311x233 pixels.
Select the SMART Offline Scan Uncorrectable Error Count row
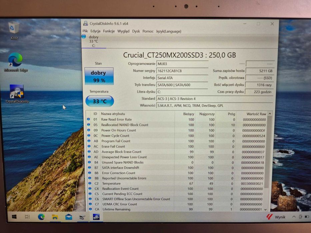click(x=176, y=199)
